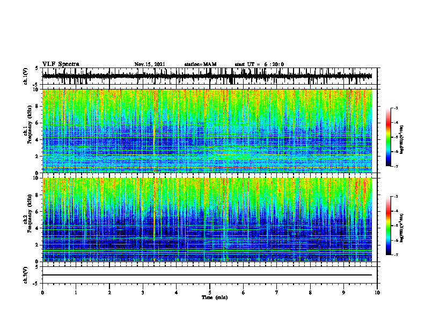
Task: Click the "2" kHz tick on ch.2 frequency axis
Action: 38,245
